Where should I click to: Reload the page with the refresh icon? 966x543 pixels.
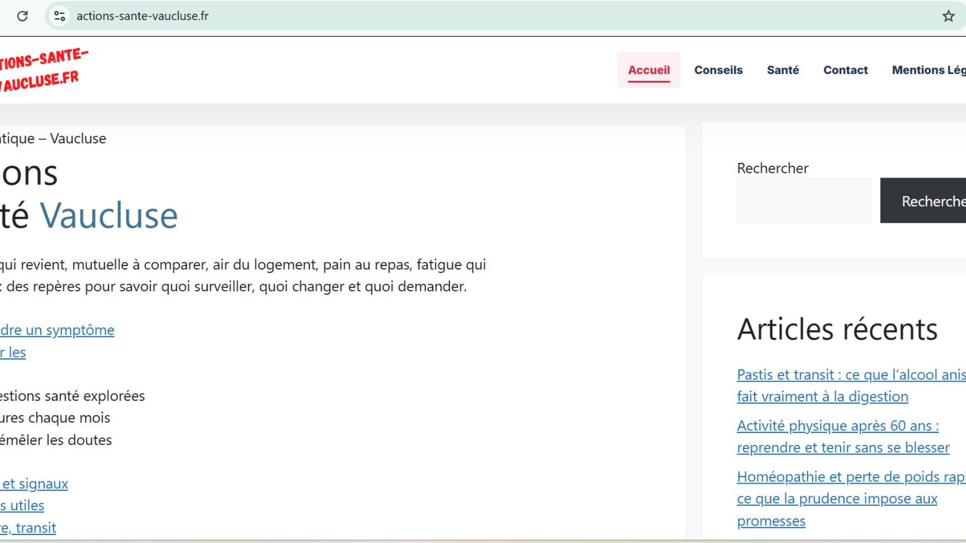pyautogui.click(x=22, y=16)
